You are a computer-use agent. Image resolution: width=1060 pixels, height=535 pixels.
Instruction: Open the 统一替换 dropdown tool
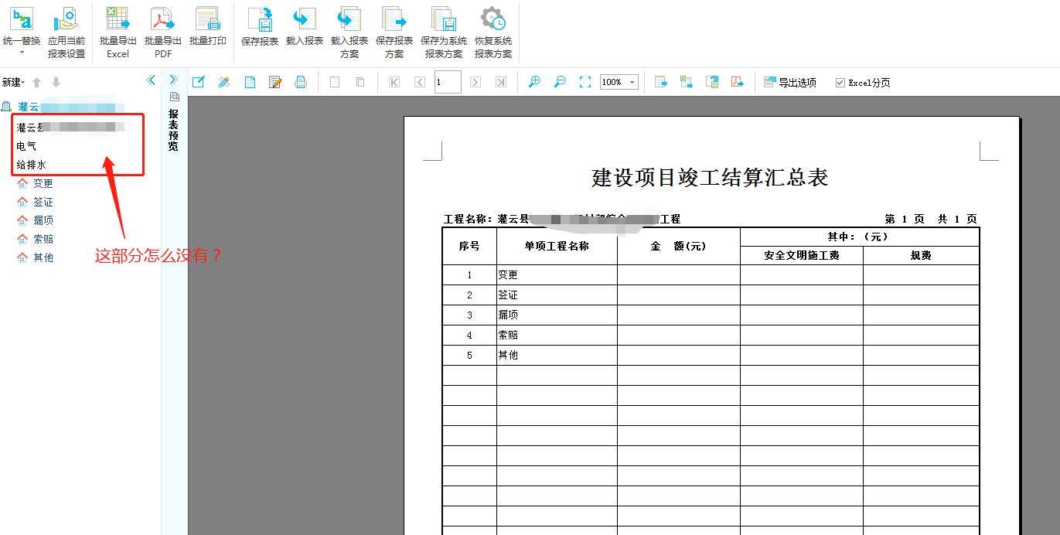point(22,29)
